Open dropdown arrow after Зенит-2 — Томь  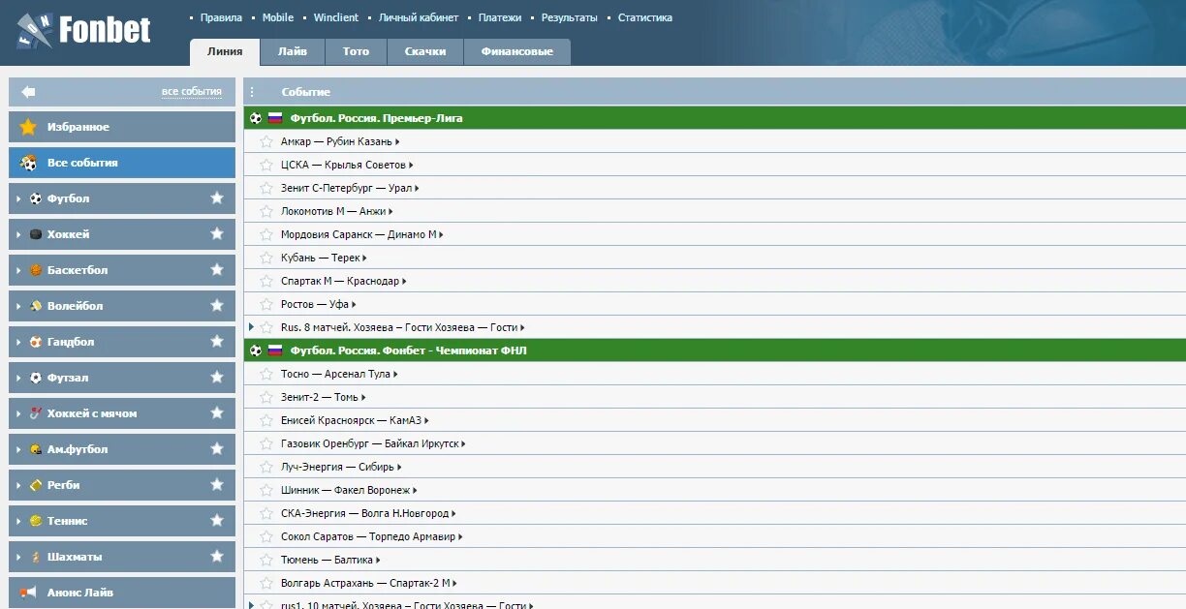(363, 397)
